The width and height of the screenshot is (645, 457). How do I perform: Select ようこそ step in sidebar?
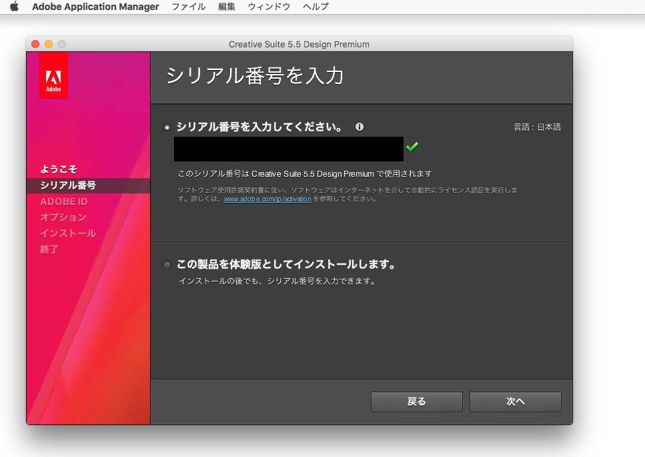(x=59, y=169)
